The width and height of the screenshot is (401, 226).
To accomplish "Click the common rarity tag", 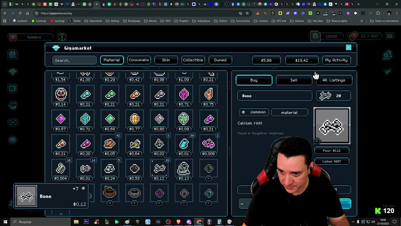I will [254, 112].
